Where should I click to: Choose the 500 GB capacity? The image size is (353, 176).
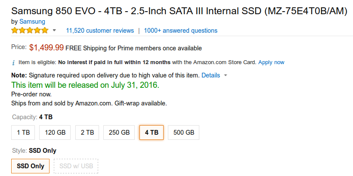tap(184, 133)
